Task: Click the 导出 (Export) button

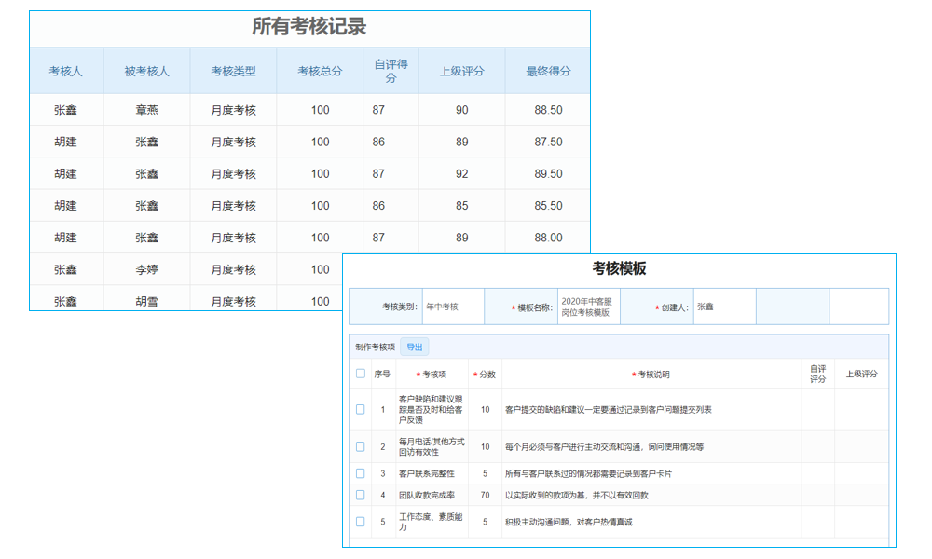Action: tap(413, 346)
